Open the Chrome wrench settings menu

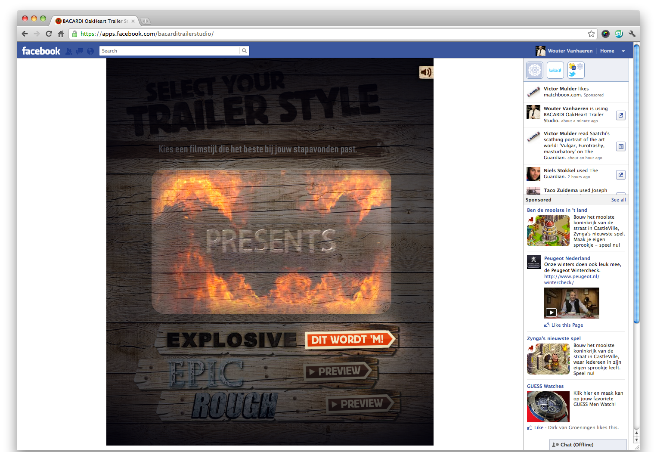pyautogui.click(x=632, y=34)
